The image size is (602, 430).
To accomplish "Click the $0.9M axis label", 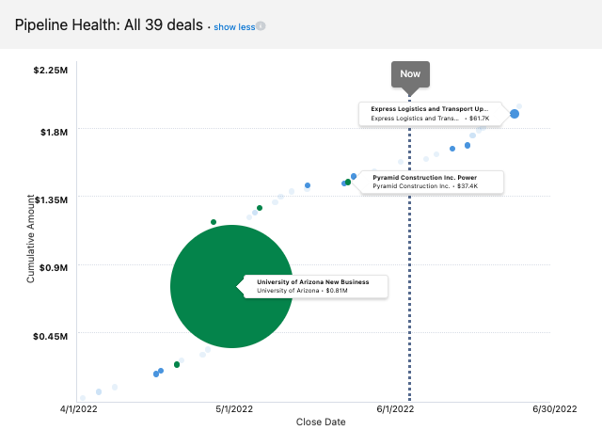I will pos(54,267).
